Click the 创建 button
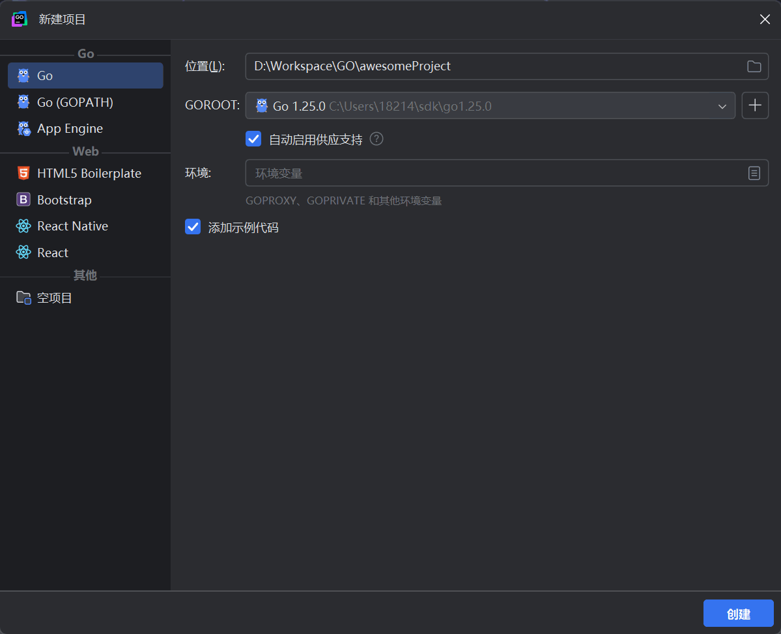 [x=738, y=614]
